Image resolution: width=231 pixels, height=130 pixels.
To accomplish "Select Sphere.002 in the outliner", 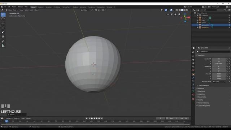I will 205,27.
